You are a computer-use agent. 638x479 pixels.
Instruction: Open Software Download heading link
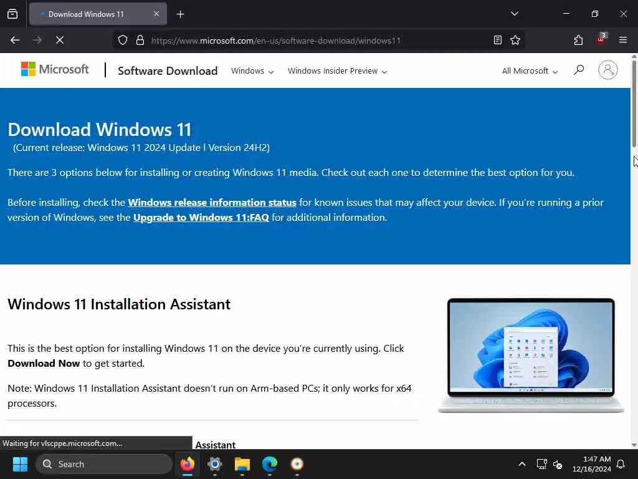pos(168,71)
